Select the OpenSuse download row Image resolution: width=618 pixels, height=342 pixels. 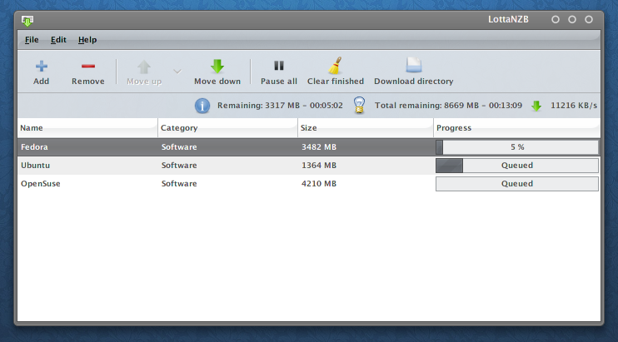309,184
